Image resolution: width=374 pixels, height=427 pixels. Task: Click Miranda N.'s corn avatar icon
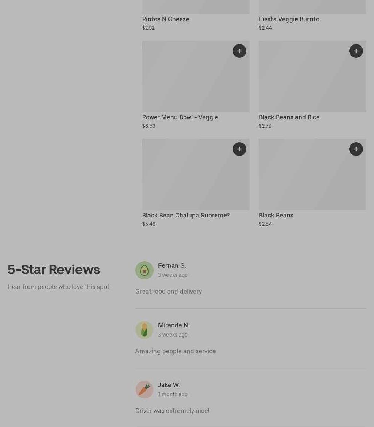[x=144, y=330]
